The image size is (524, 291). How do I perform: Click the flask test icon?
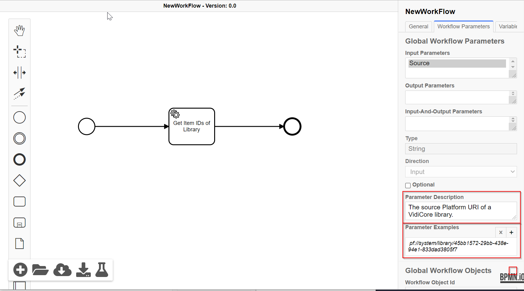pos(102,270)
